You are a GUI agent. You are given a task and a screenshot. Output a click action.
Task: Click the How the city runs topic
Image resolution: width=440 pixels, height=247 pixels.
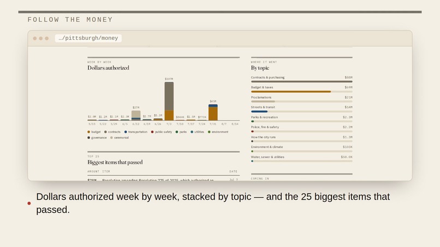pos(263,137)
